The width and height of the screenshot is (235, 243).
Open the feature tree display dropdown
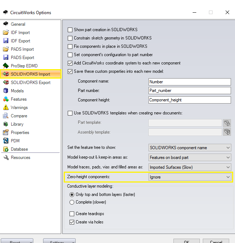pyautogui.click(x=190, y=148)
